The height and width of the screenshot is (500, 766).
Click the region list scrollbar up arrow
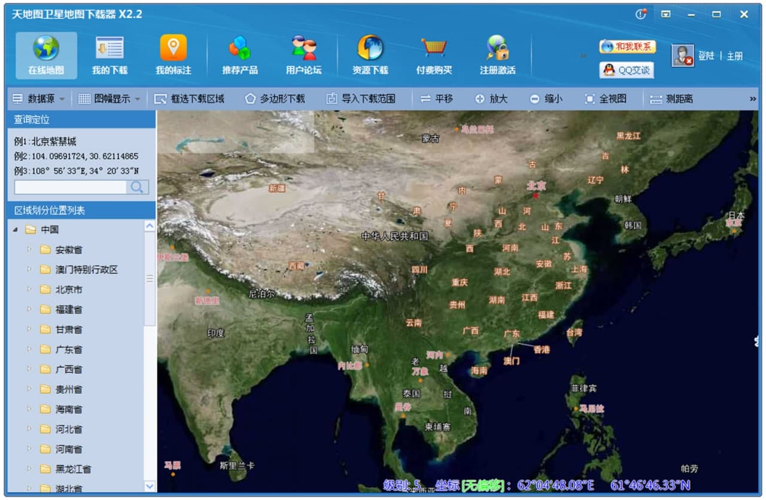click(150, 226)
